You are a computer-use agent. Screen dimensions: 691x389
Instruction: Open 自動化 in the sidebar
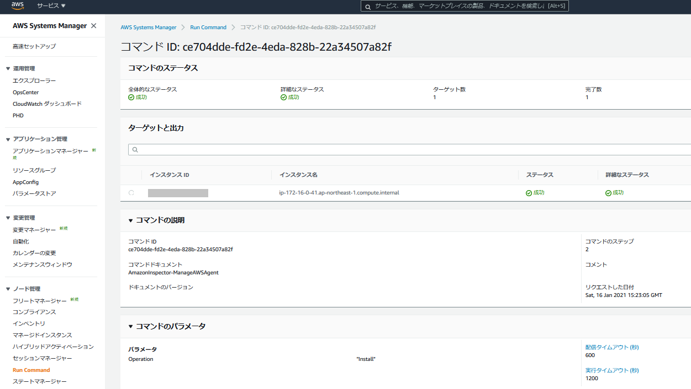(21, 241)
